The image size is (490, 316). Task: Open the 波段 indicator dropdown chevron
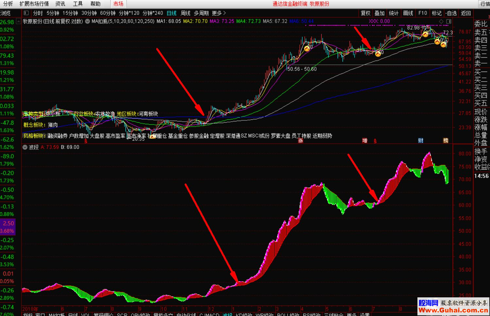coord(25,147)
